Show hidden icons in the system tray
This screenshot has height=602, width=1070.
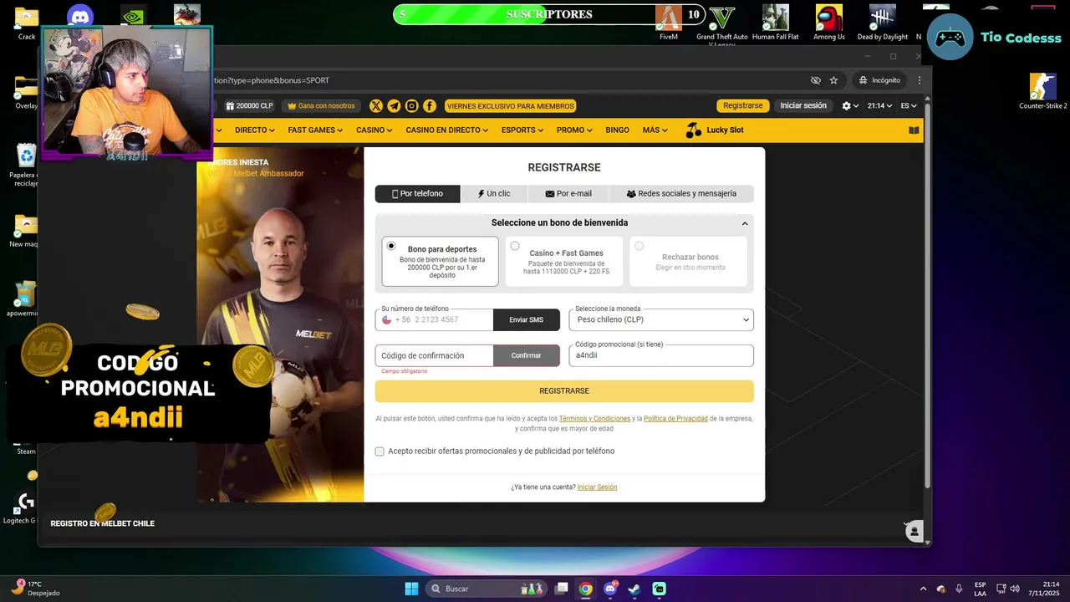[x=923, y=589]
